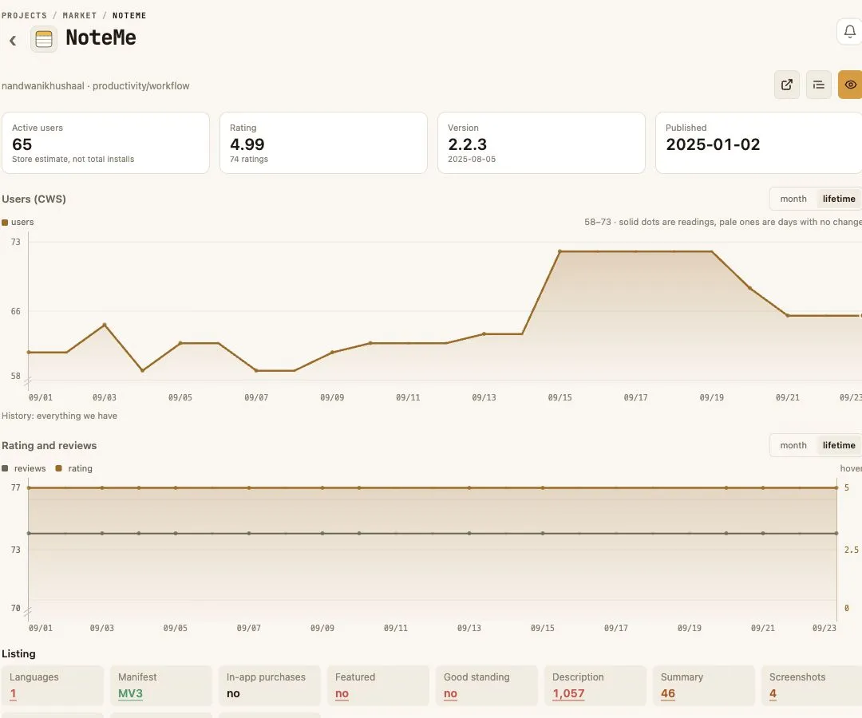Click the Active users 65 card
Screen dimensions: 862x718
point(105,143)
